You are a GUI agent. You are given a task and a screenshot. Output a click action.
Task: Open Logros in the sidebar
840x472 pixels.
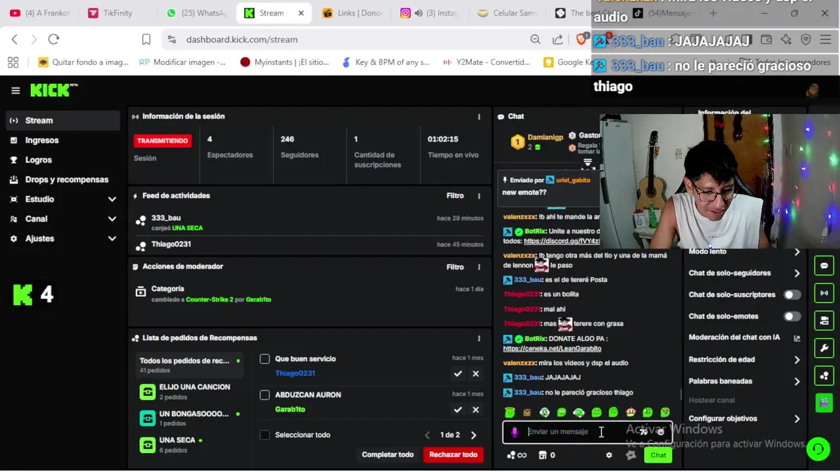(63, 160)
